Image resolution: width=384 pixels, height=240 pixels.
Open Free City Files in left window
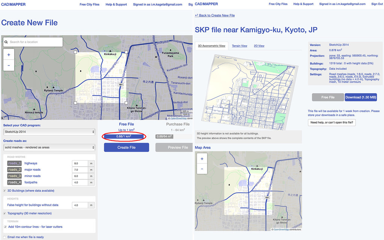coord(89,4)
